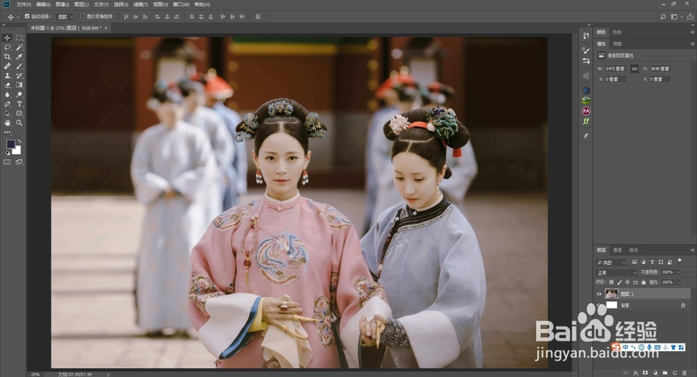Open the RA plugin panel icon
This screenshot has height=377, width=697.
[x=586, y=111]
